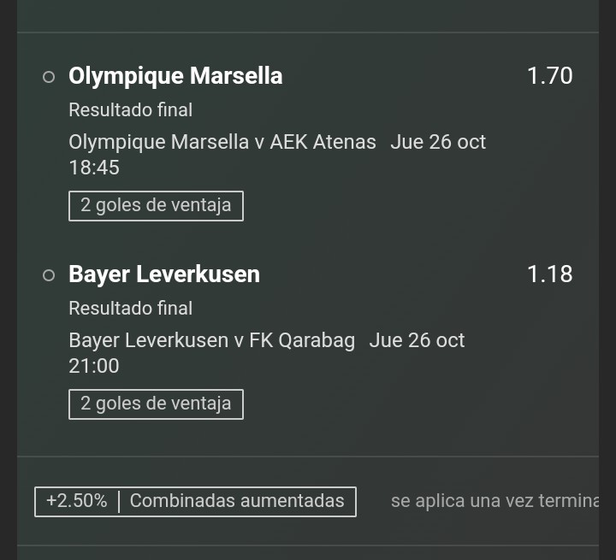The height and width of the screenshot is (560, 616).
Task: Select the Olympique Marsella selection title
Action: 175,76
